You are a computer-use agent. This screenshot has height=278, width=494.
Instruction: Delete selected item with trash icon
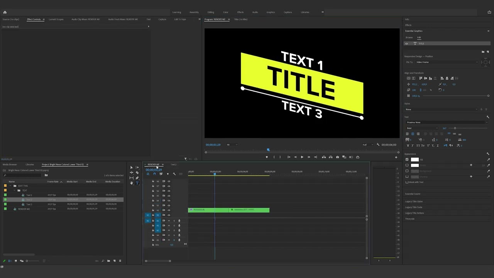[120, 261]
